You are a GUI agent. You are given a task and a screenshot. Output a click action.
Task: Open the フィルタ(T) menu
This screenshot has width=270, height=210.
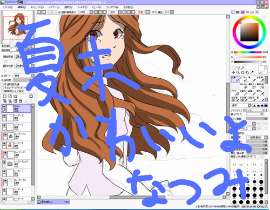(82, 7)
